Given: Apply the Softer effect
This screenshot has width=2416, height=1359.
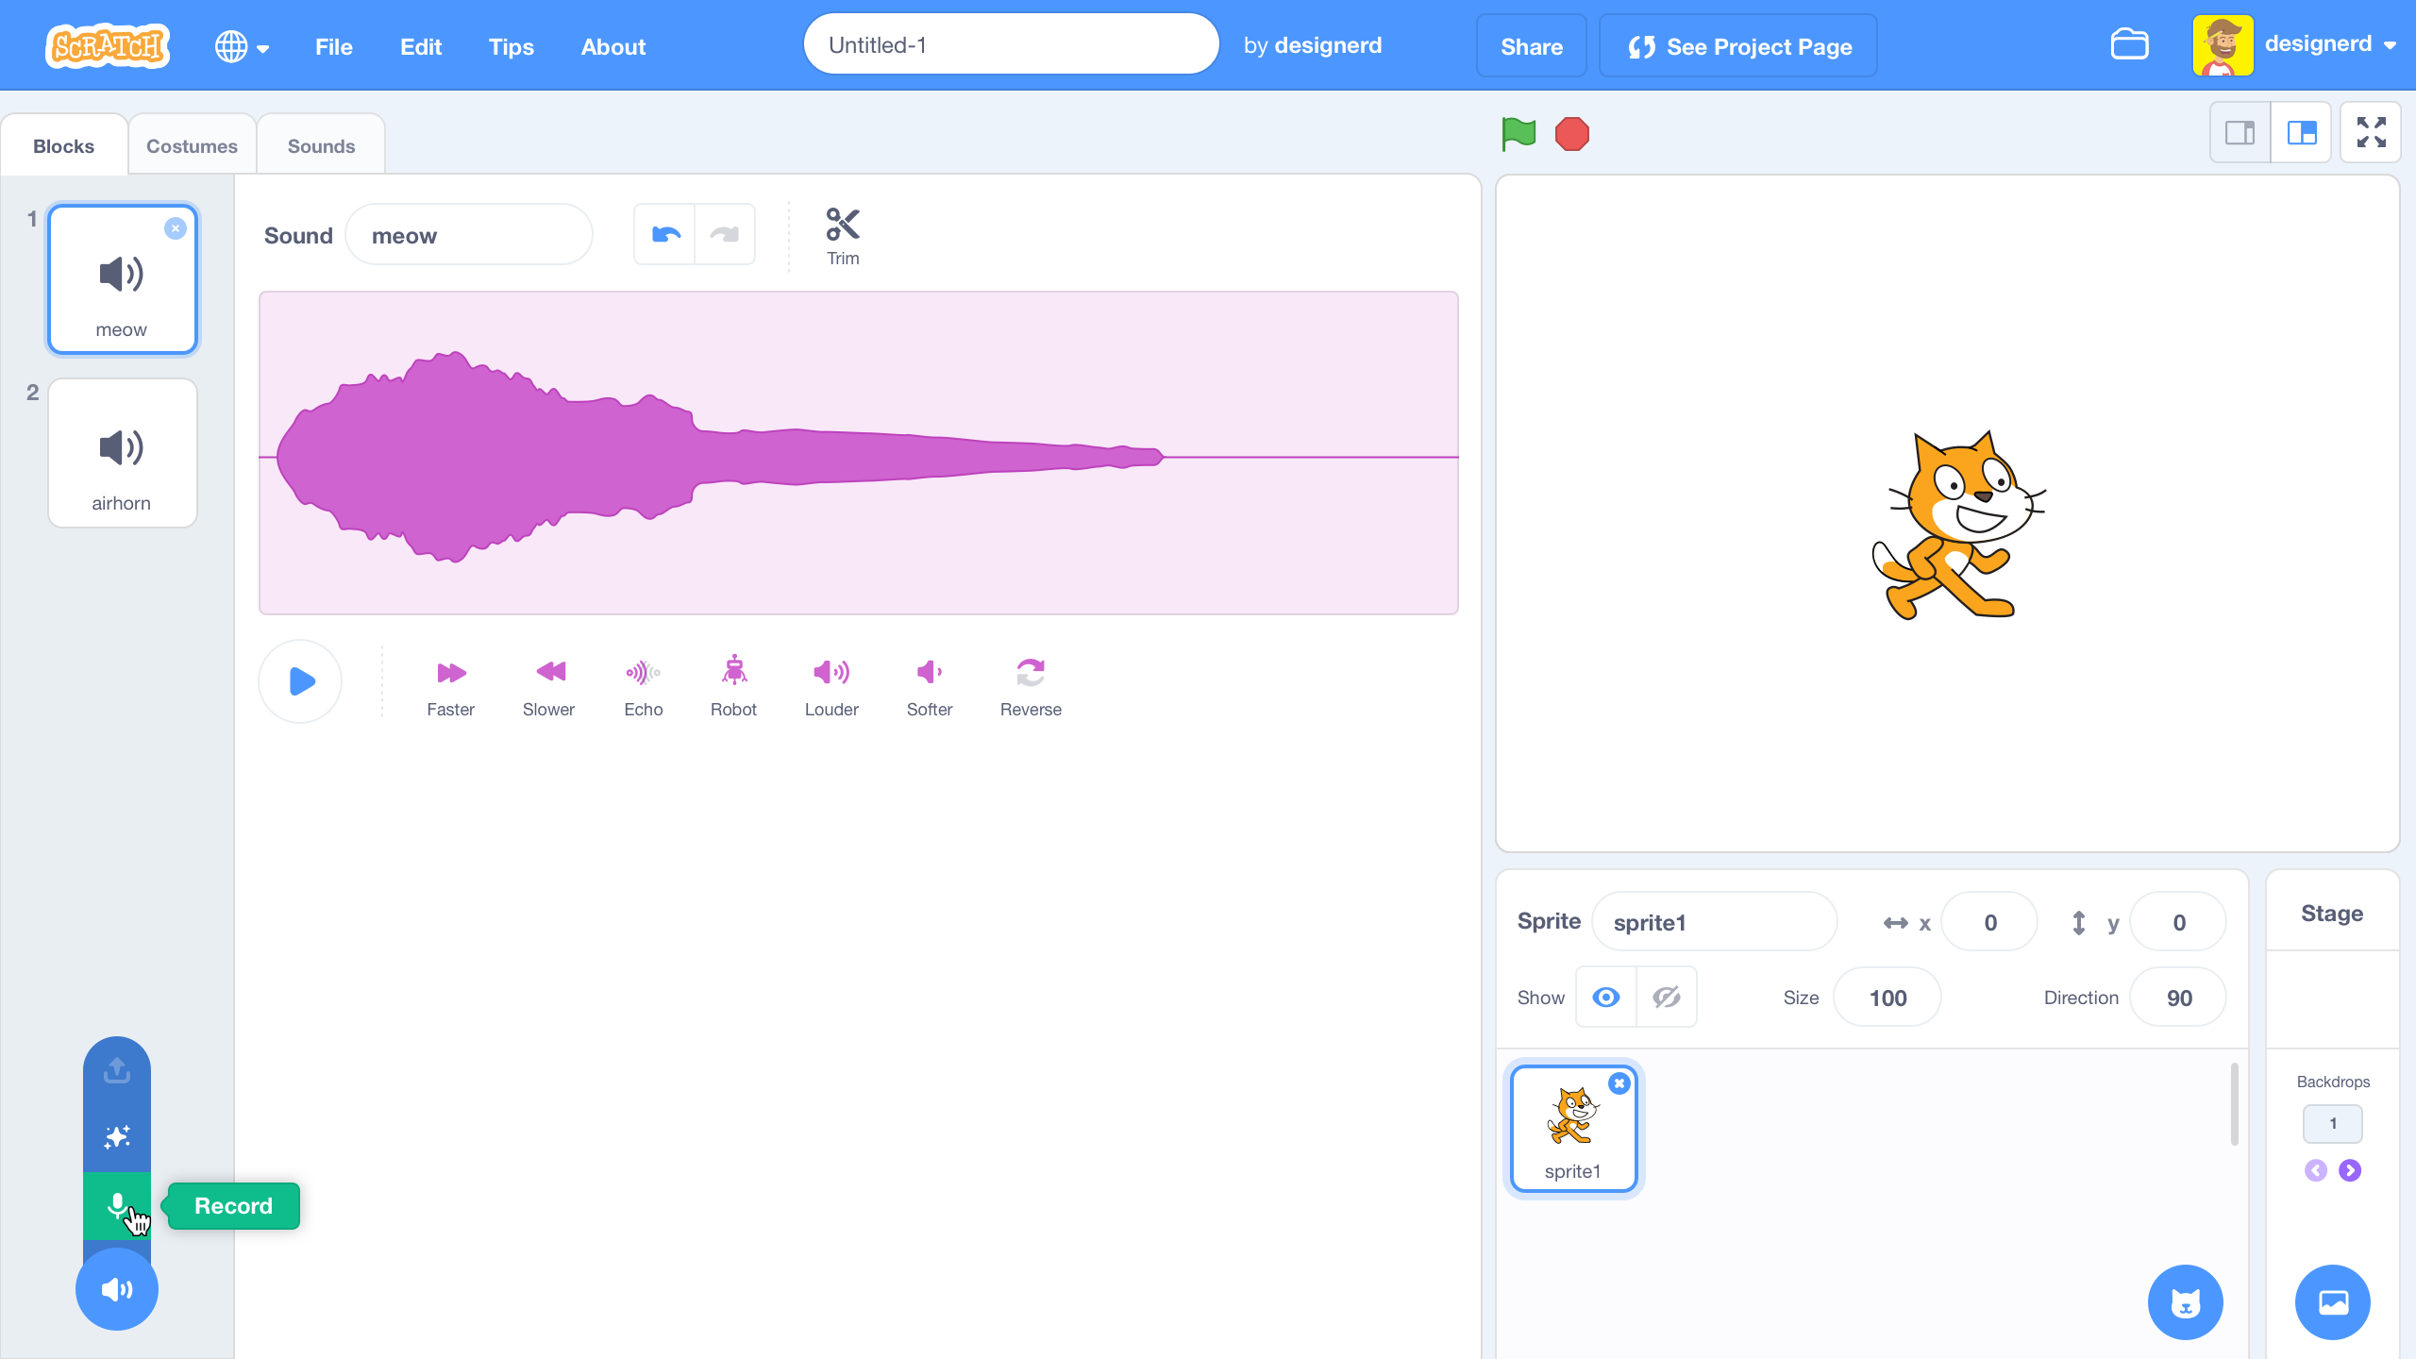Looking at the screenshot, I should [x=930, y=687].
